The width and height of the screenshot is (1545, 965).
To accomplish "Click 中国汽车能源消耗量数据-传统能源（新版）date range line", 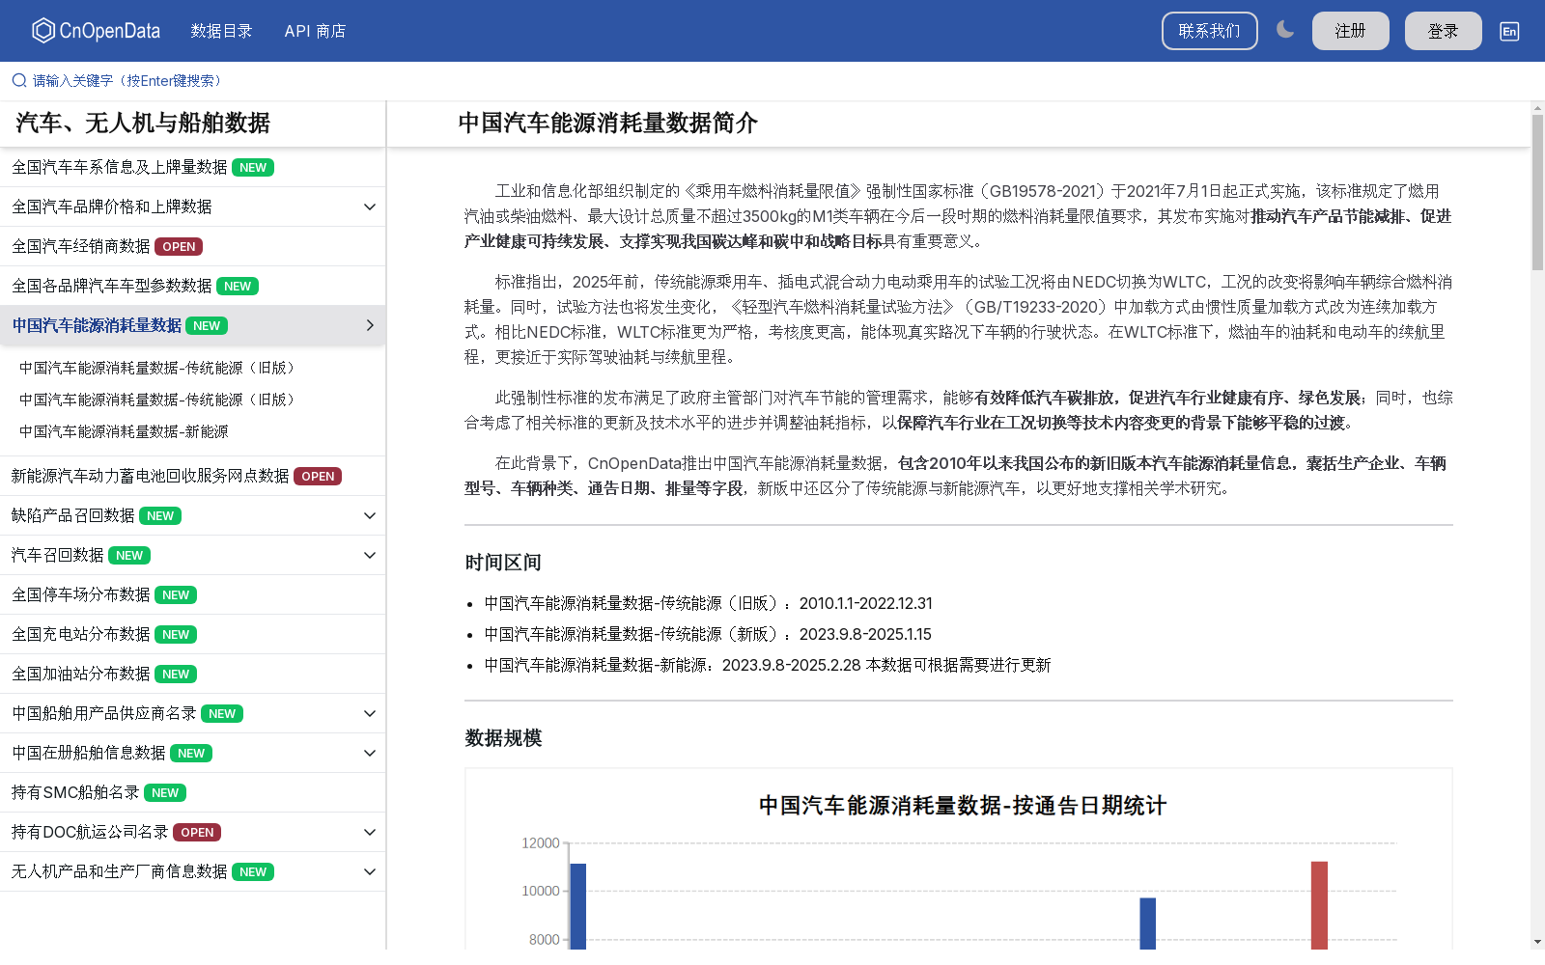I will (x=708, y=634).
